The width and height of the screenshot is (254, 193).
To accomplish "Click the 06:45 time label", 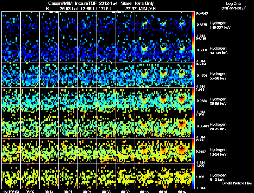I will click(144, 191).
